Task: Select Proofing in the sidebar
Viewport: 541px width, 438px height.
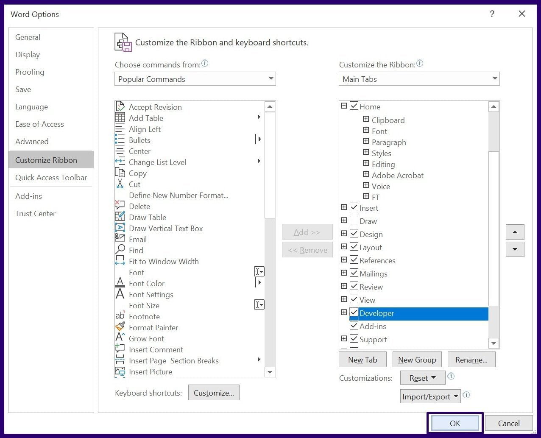Action: coord(30,72)
